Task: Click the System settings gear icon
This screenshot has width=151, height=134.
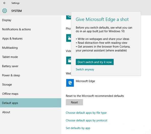Action: 5,11
